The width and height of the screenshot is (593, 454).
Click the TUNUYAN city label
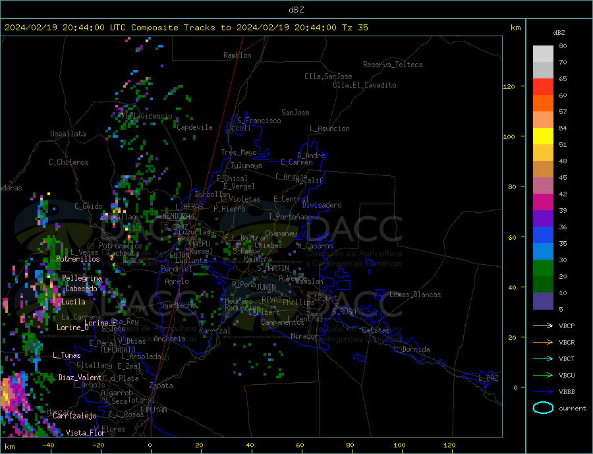coord(153,410)
